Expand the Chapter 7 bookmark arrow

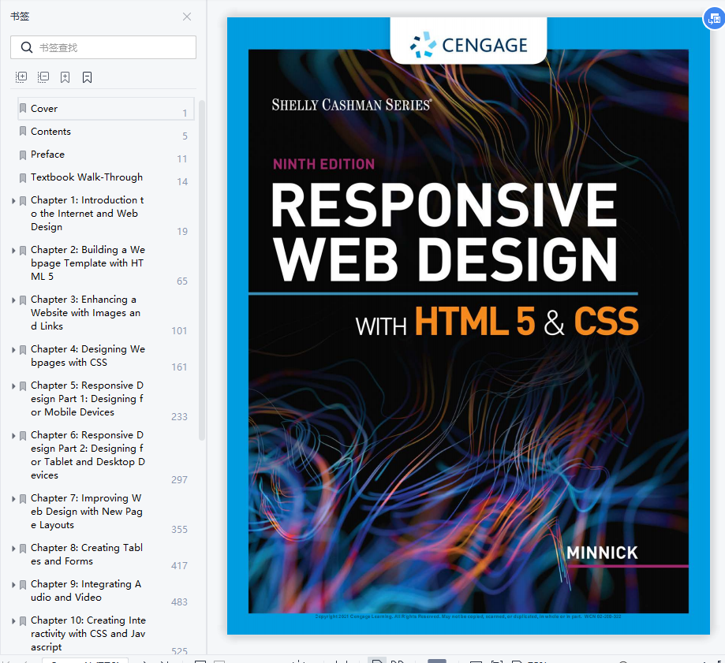(13, 499)
